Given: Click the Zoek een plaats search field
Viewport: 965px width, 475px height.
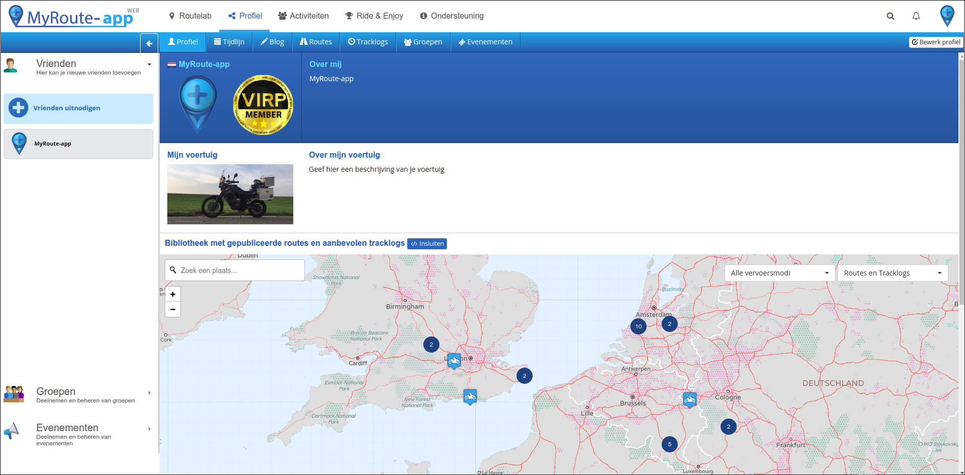Looking at the screenshot, I should (235, 270).
